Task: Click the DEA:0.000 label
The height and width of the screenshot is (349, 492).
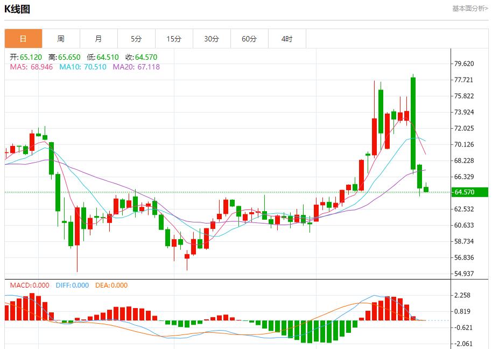Action: click(111, 285)
